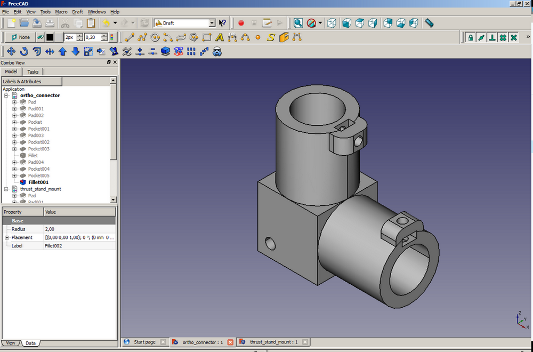The width and height of the screenshot is (533, 352).
Task: Click the Fit All view icon
Action: 298,23
